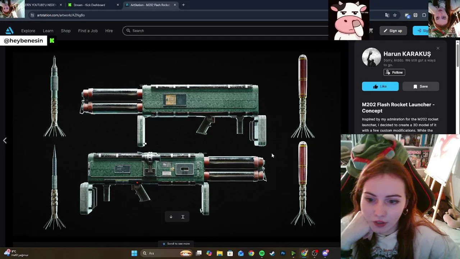Screen dimensions: 460x259
Task: Save the artwork
Action: (420, 86)
